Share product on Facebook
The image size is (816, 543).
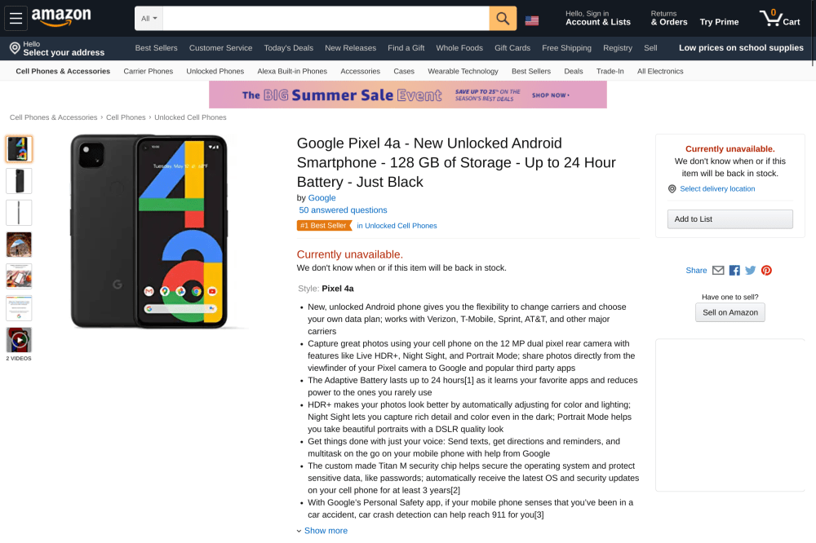click(734, 271)
